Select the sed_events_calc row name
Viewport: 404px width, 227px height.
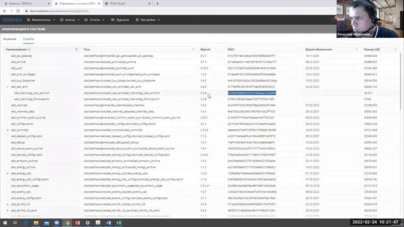[x=21, y=192]
